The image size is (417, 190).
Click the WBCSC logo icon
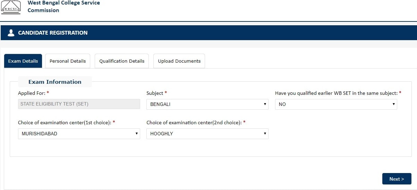[11, 7]
